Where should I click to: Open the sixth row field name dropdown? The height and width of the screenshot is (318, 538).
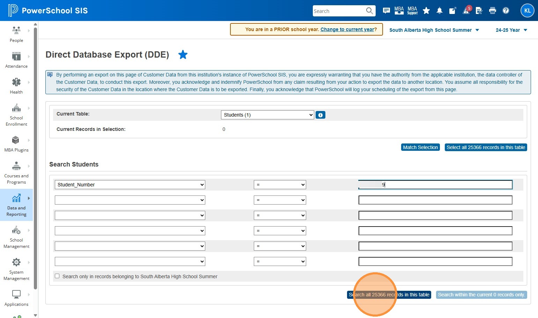point(130,261)
